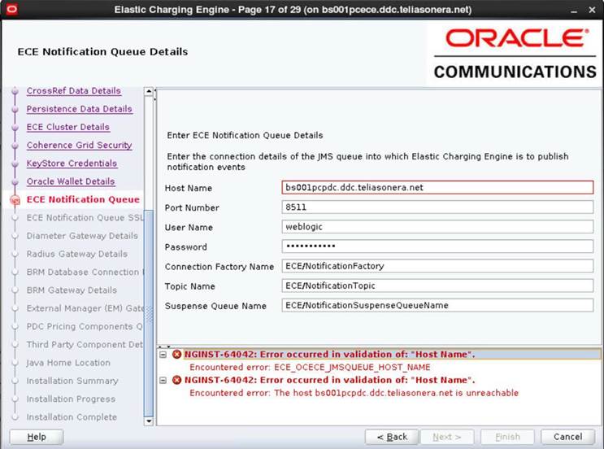Select the KeyStore Credentials step
This screenshot has height=449, width=604.
(72, 163)
